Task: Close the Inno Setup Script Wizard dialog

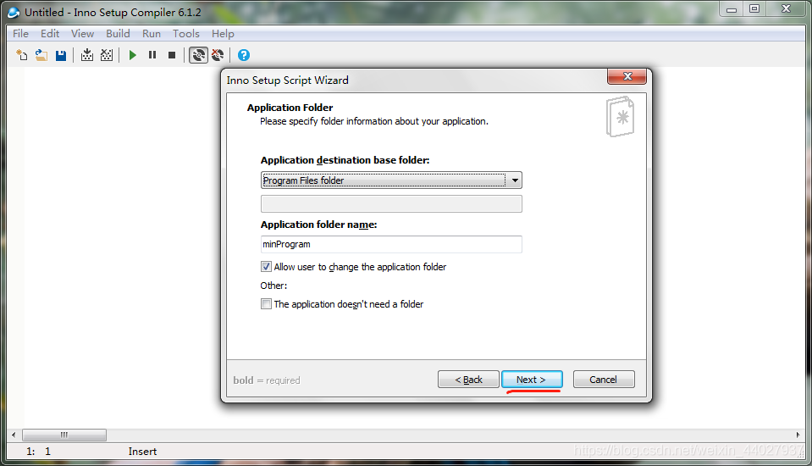Action: (627, 77)
